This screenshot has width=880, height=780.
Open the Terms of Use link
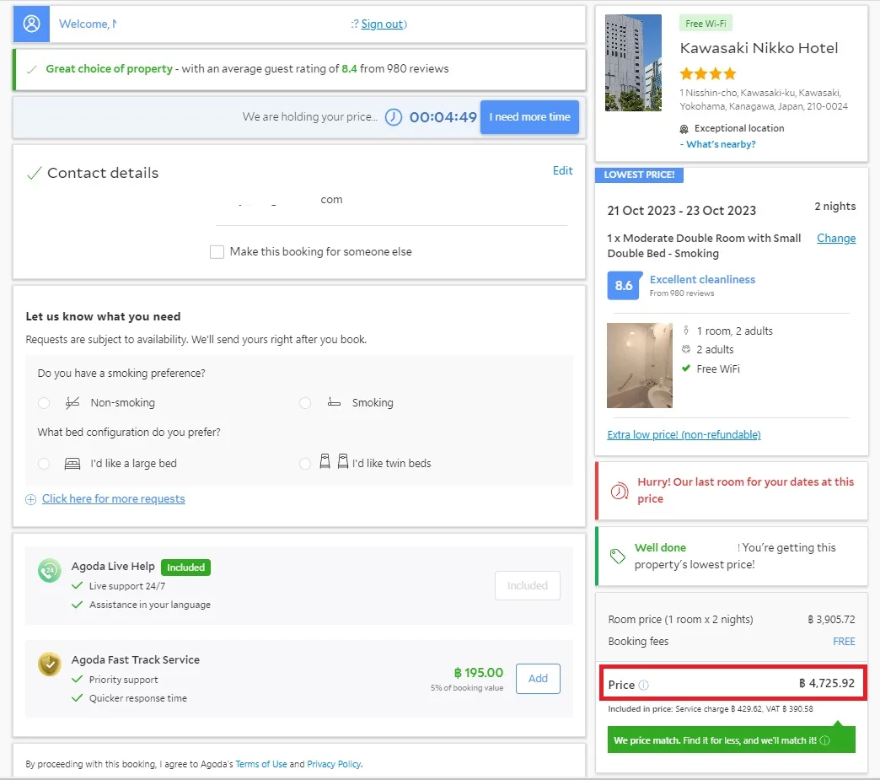261,764
